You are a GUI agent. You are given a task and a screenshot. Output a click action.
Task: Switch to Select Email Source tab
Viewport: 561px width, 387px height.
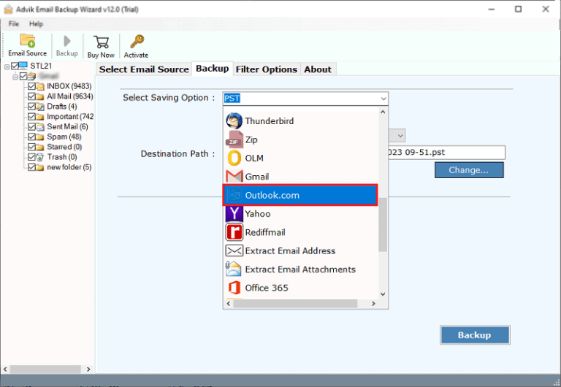coord(144,69)
